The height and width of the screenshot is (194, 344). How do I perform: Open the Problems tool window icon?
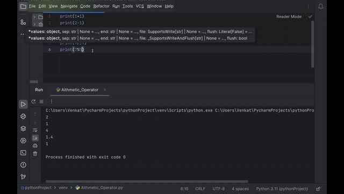[23, 165]
